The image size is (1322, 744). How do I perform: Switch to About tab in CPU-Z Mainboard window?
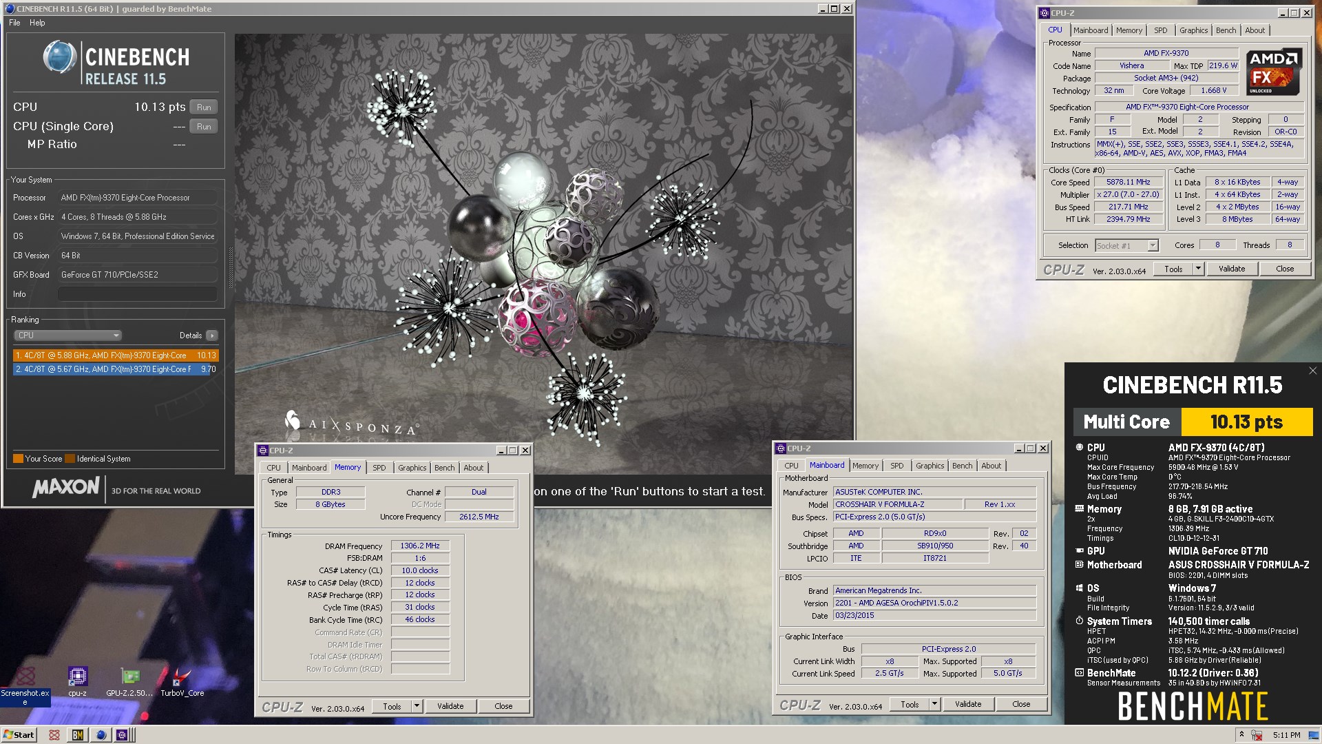click(x=992, y=466)
